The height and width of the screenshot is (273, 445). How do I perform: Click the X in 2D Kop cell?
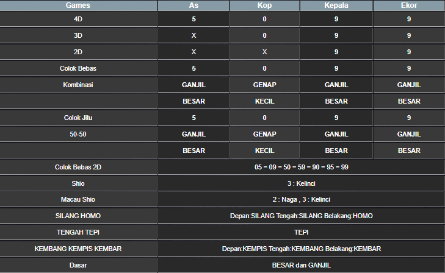[264, 52]
